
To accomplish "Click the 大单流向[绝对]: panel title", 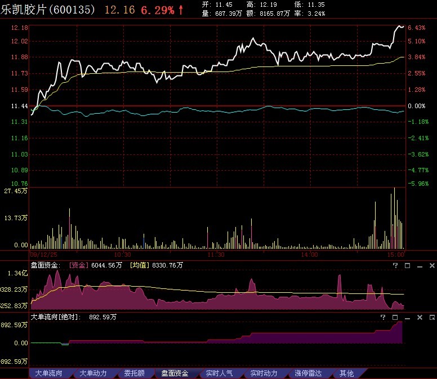I will [56, 317].
